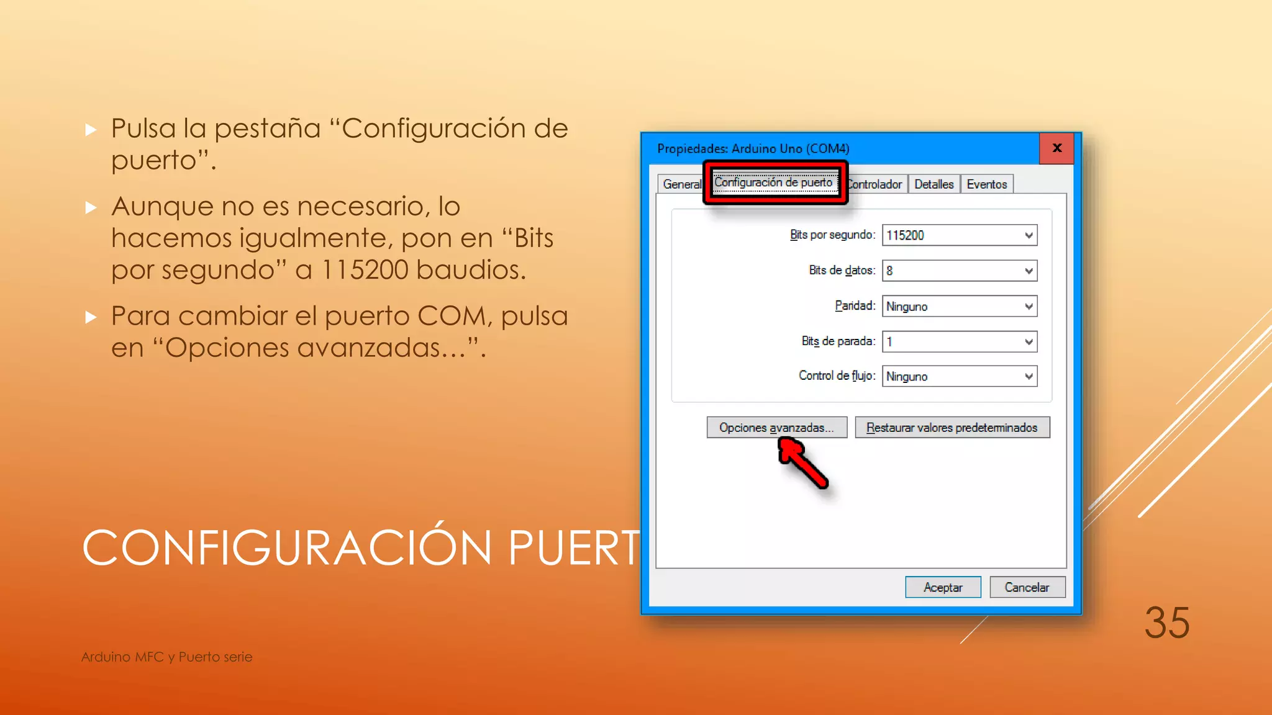This screenshot has width=1272, height=715.
Task: Click the dialog title Propiedades: Arduino Uno (COM4)
Action: pos(753,148)
